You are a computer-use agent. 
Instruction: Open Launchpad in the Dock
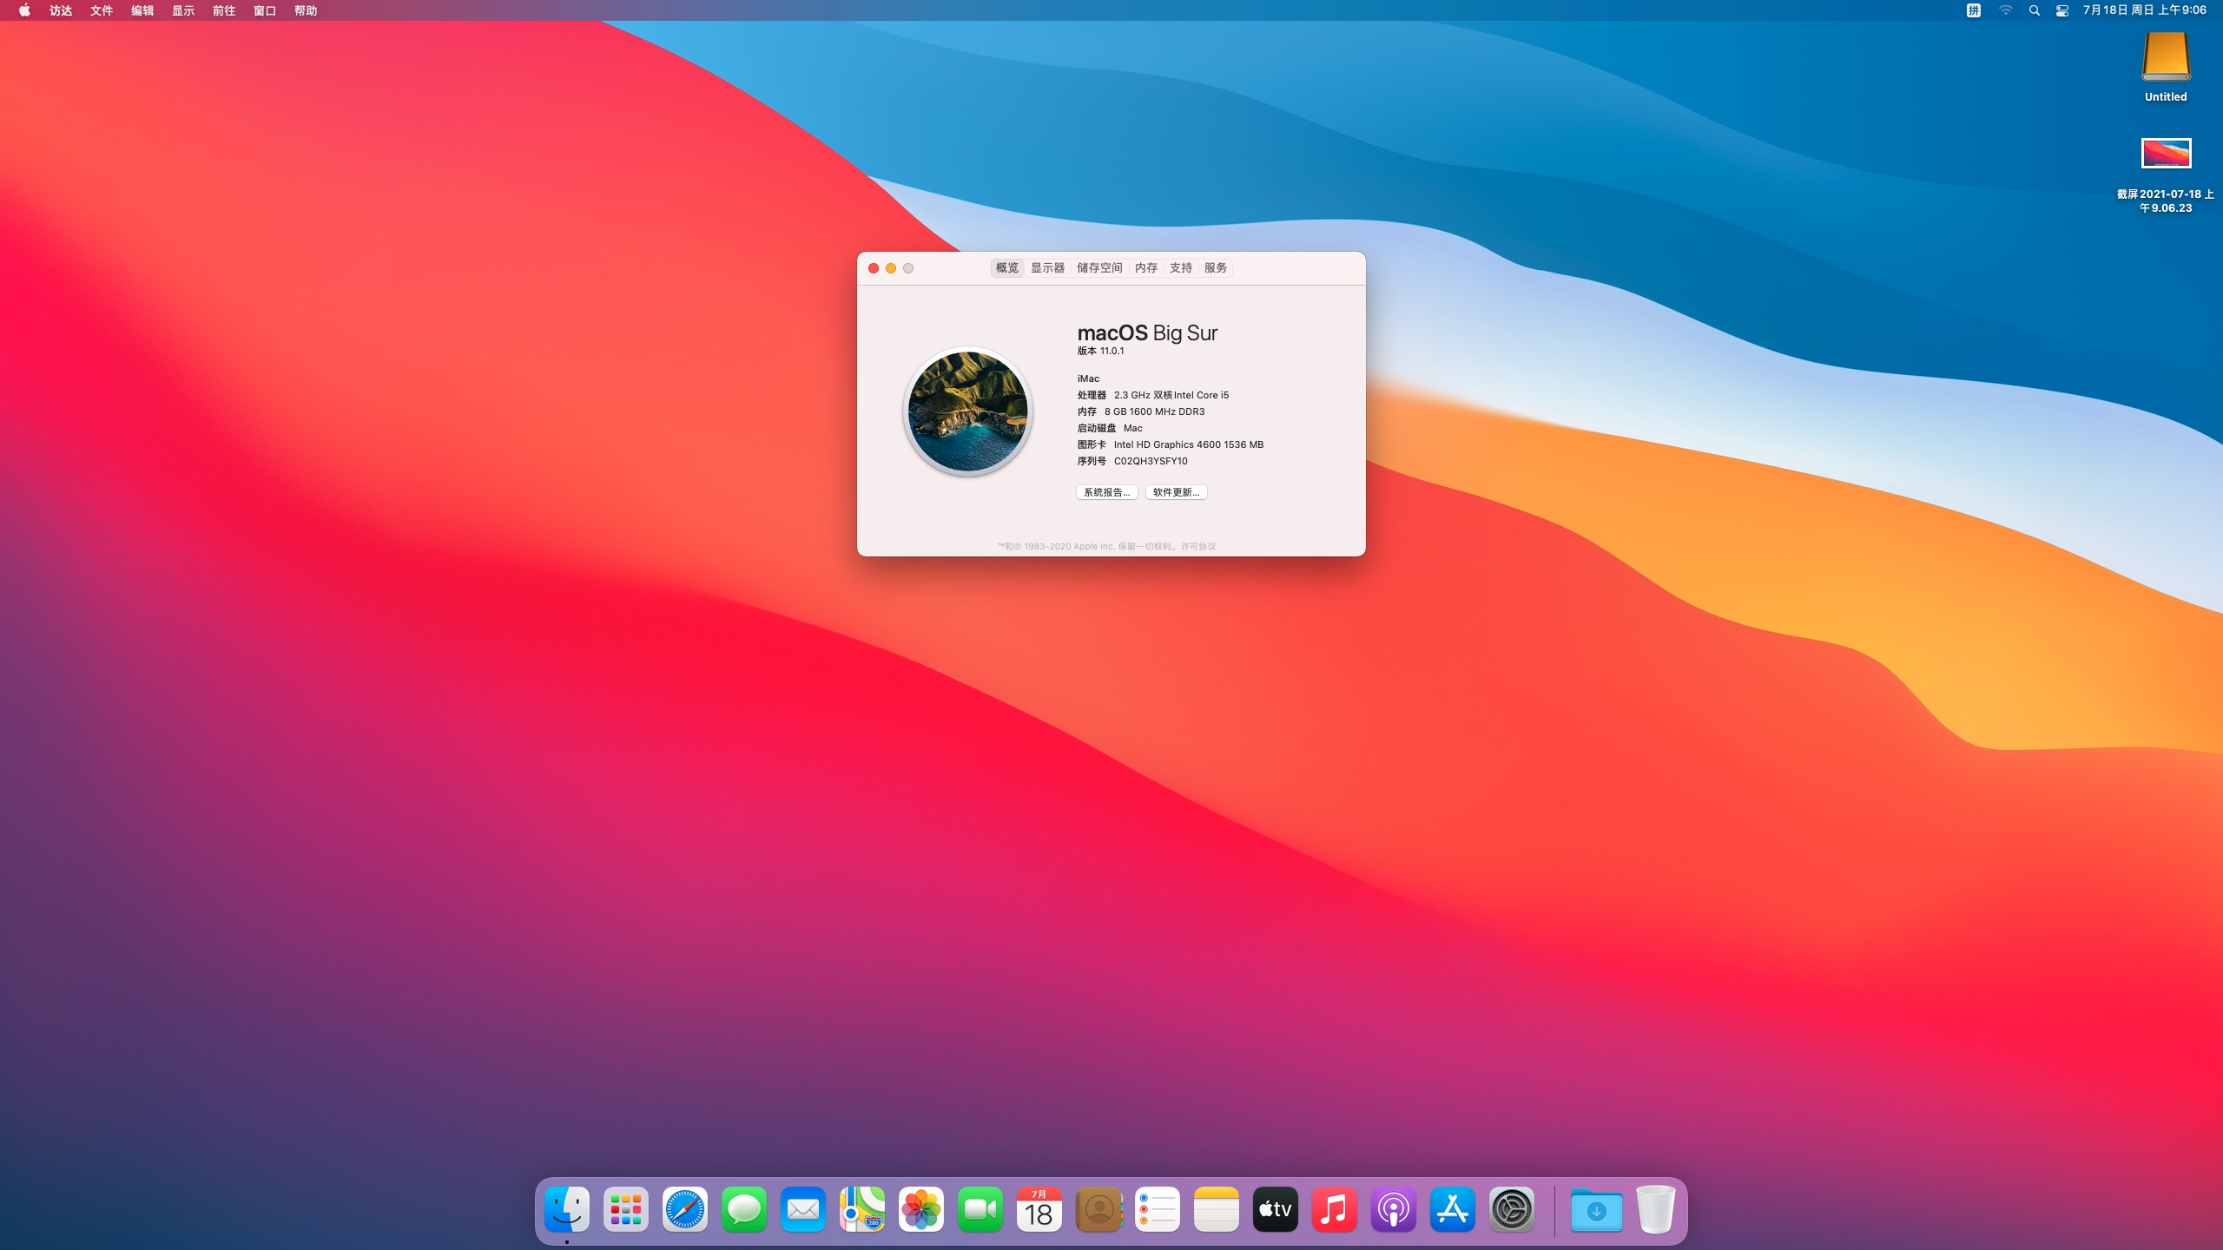click(626, 1209)
